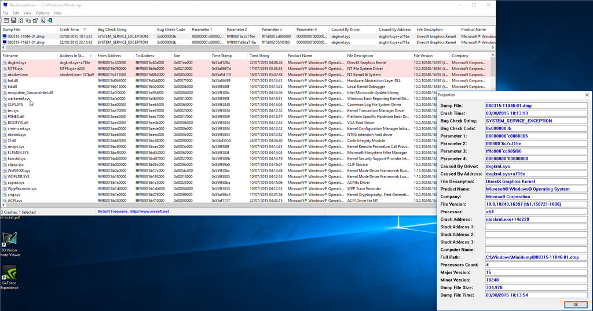Viewport: 593px width, 311px height.
Task: Sort by Bug Check String column header
Action: (125, 29)
